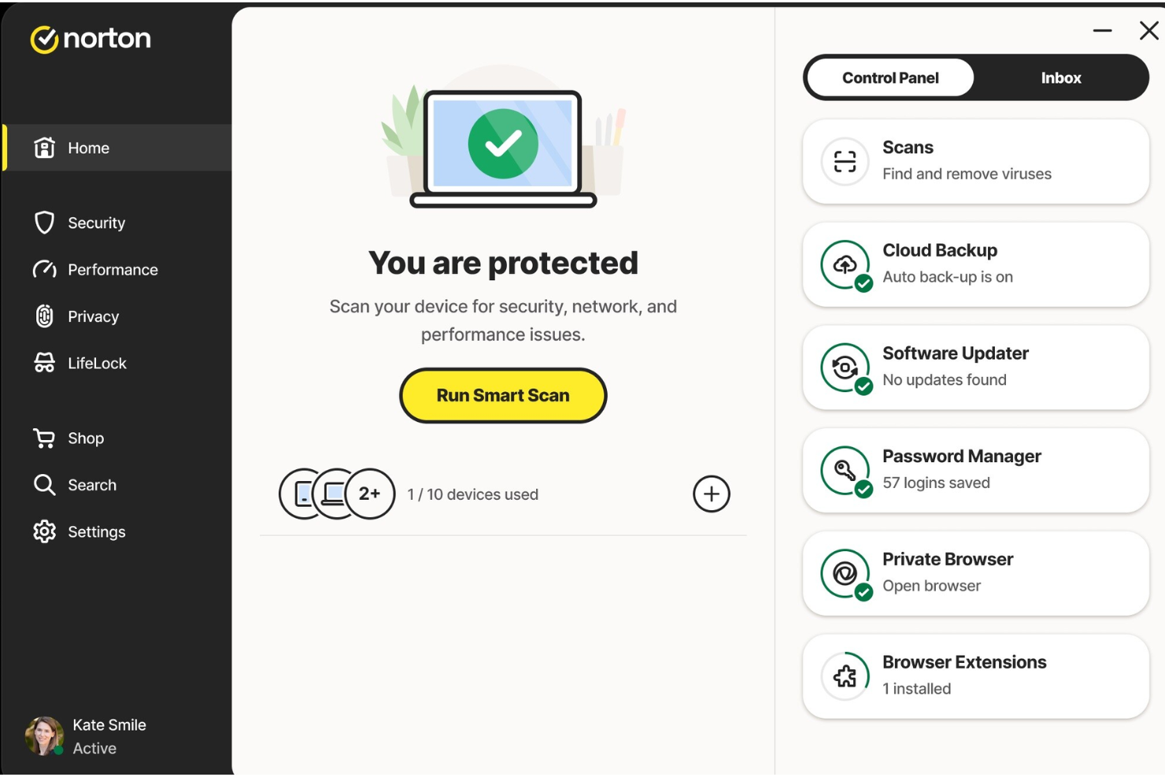Click the Norton logo at top left
The width and height of the screenshot is (1165, 777).
click(x=91, y=39)
